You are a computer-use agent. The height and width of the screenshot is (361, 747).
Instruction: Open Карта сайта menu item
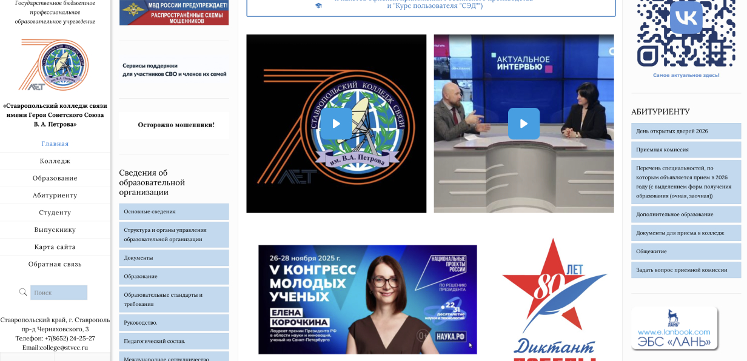55,247
